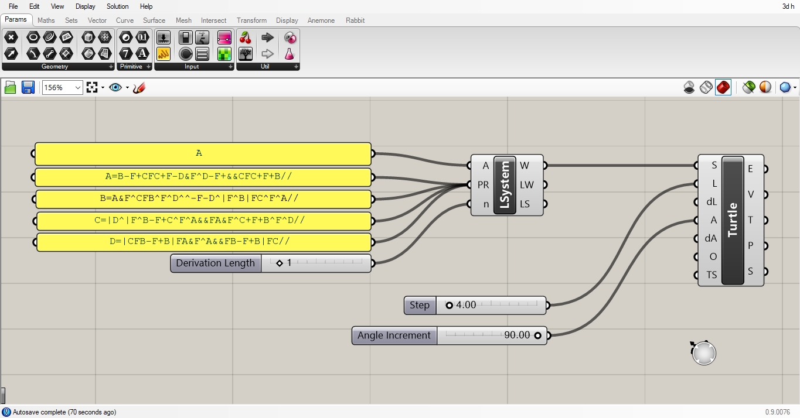Enable shaded red preview mode
This screenshot has height=418, width=800.
[x=723, y=88]
